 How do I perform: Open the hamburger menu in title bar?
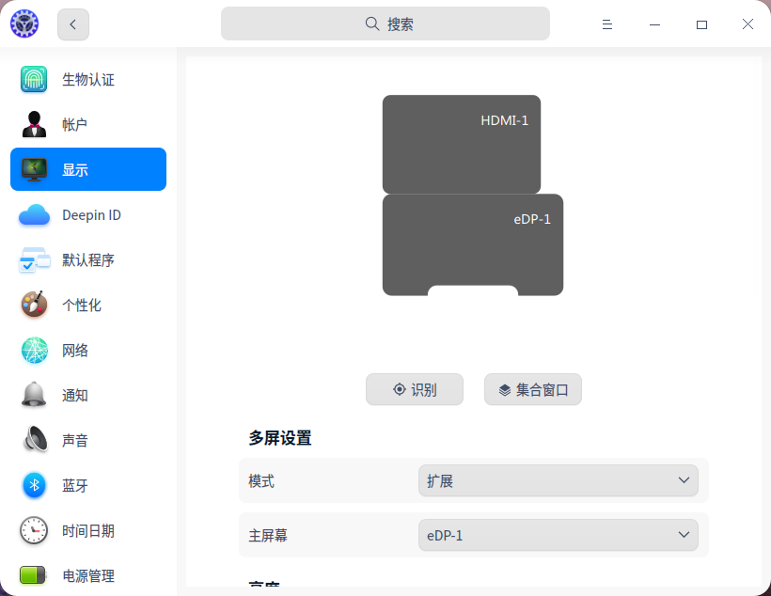pos(607,24)
